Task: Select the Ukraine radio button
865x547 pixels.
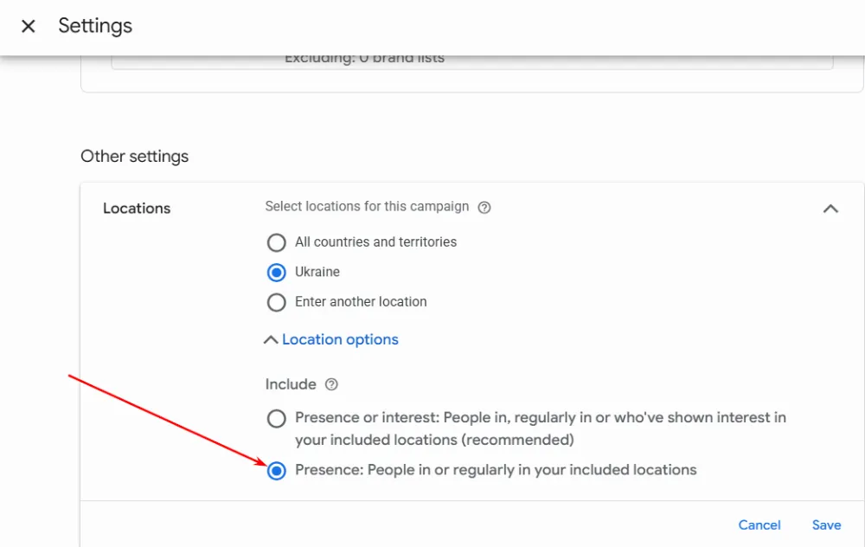Action: point(277,272)
